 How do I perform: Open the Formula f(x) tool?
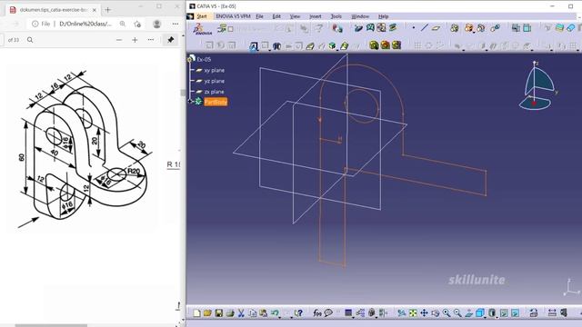[x=317, y=313]
